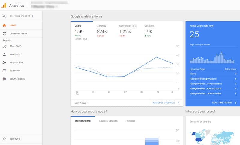The width and height of the screenshot is (240, 145).
Task: Click the Behavior window icon
Action: [4, 71]
